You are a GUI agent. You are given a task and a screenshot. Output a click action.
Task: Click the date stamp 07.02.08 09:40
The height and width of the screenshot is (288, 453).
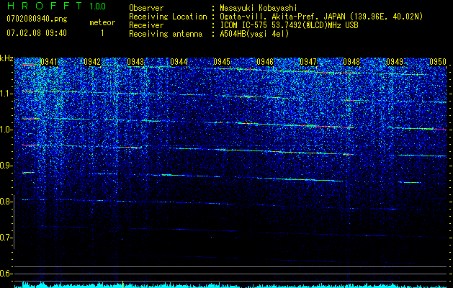pyautogui.click(x=37, y=33)
